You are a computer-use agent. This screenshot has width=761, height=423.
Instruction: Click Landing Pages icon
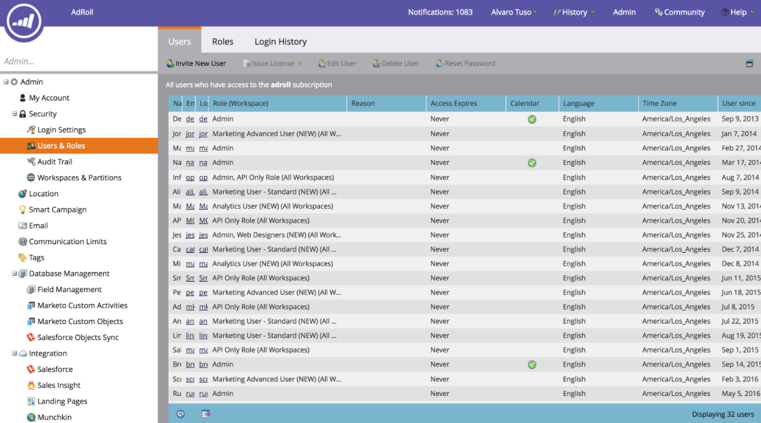coord(31,401)
